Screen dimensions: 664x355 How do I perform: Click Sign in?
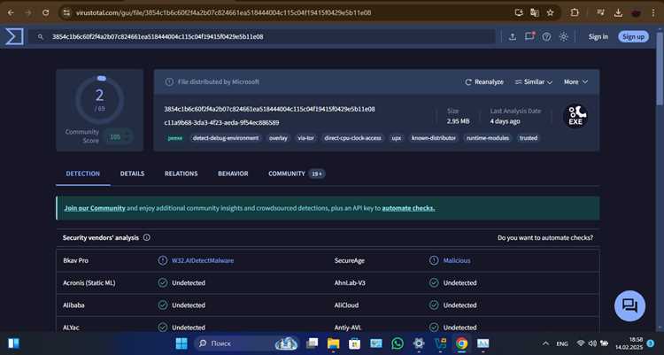click(598, 37)
